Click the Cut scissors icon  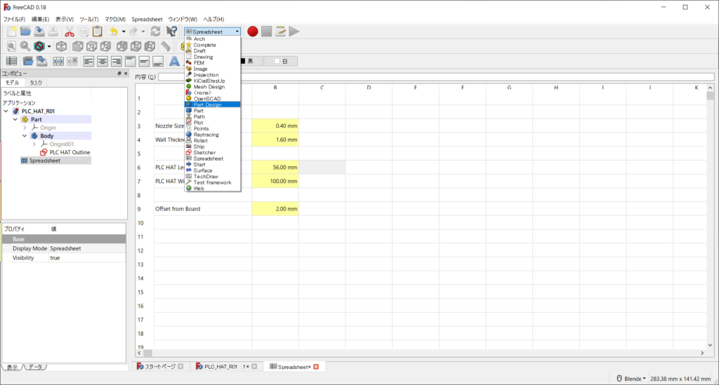click(x=70, y=32)
